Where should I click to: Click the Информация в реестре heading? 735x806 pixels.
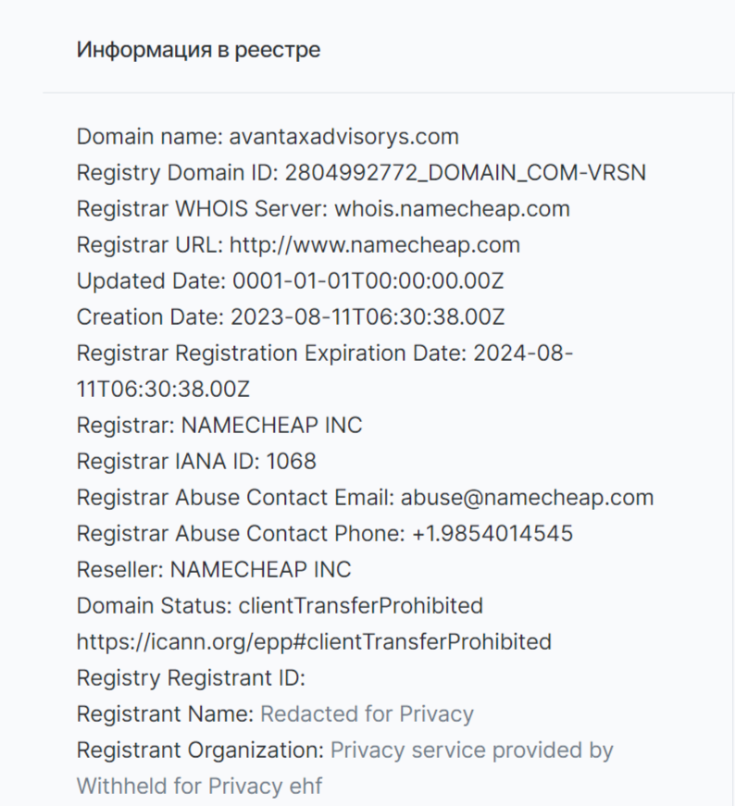198,50
